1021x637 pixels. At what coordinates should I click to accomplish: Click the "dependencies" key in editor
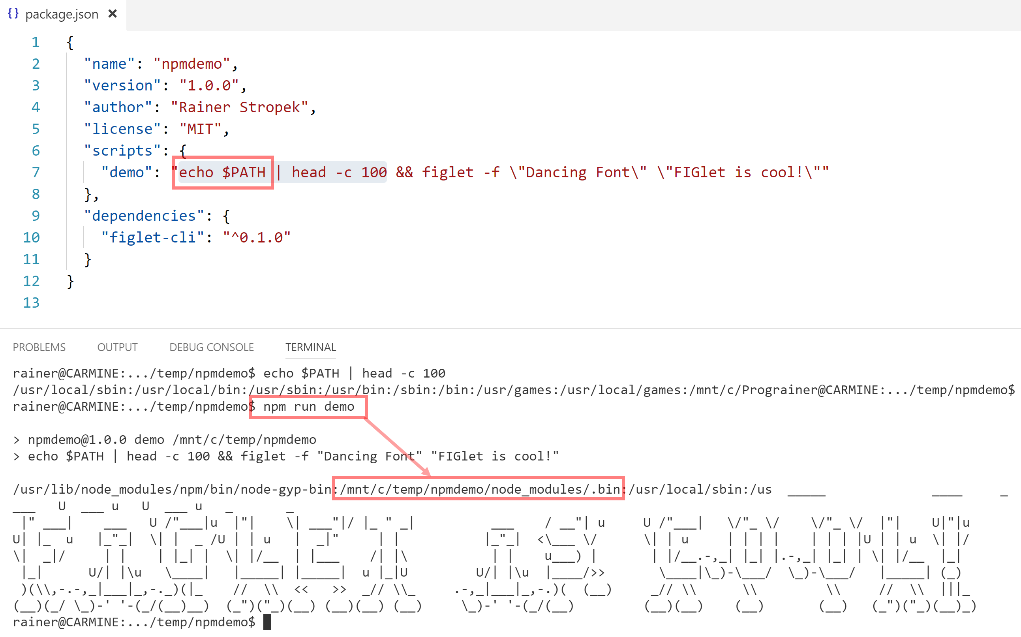[x=144, y=216]
